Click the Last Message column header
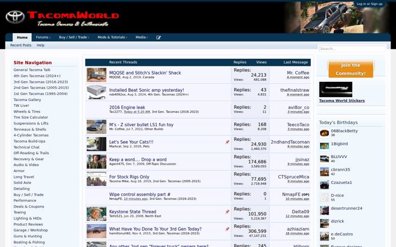This screenshot has width=396, height=247. point(295,62)
